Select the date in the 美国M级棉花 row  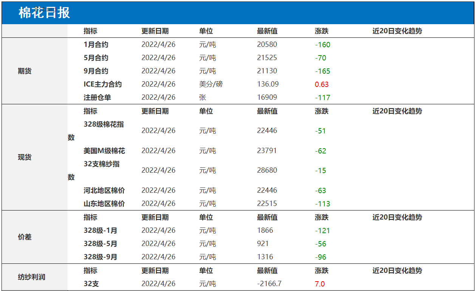pos(159,151)
